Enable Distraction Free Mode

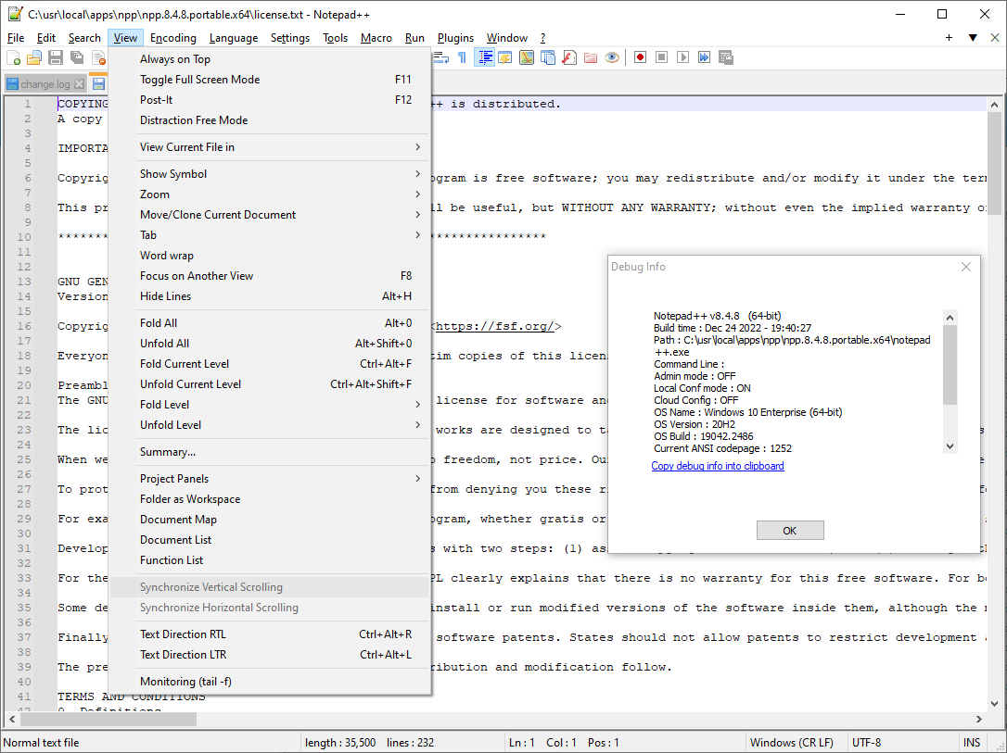tap(270, 120)
